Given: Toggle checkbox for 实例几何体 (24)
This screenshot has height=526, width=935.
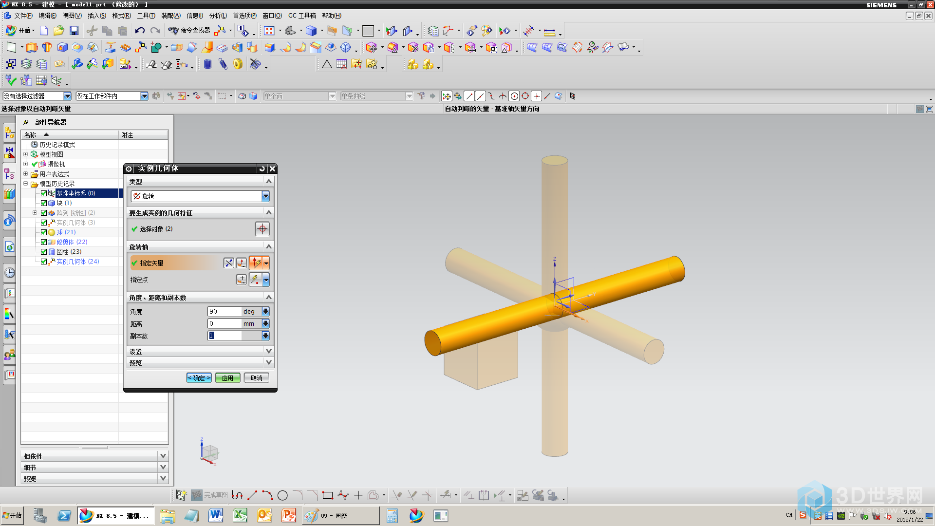Looking at the screenshot, I should coord(44,262).
